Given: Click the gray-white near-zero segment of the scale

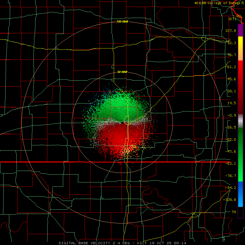Looking at the screenshot, I should coord(240,121).
